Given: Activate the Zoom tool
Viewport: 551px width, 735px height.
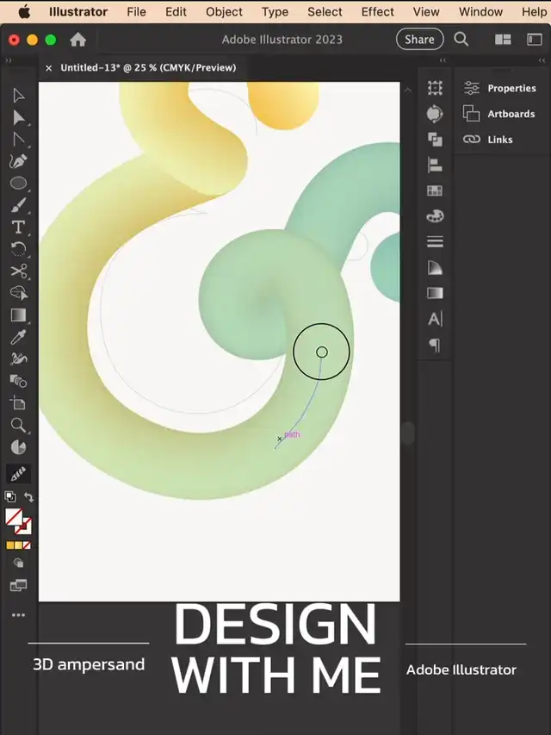Looking at the screenshot, I should click(x=18, y=425).
